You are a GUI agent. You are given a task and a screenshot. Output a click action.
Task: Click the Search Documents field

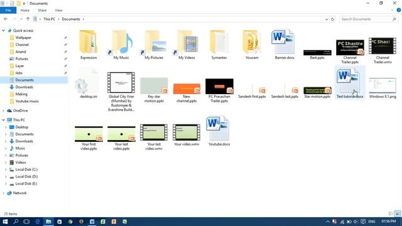(369, 19)
